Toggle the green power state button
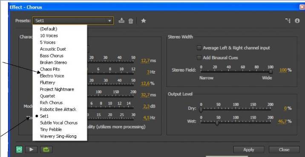This screenshot has width=305, height=157. point(19,149)
